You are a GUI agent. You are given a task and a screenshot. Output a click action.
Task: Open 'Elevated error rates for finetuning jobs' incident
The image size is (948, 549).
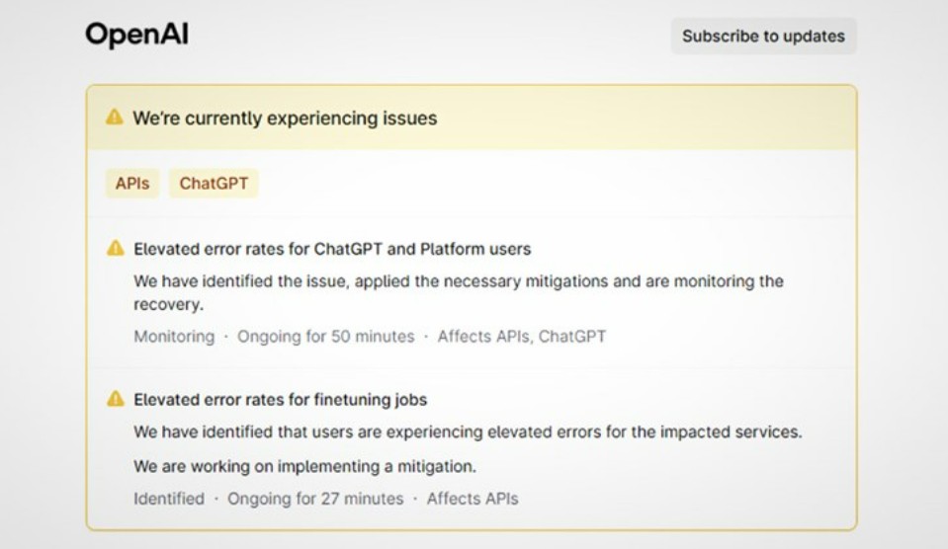click(280, 400)
